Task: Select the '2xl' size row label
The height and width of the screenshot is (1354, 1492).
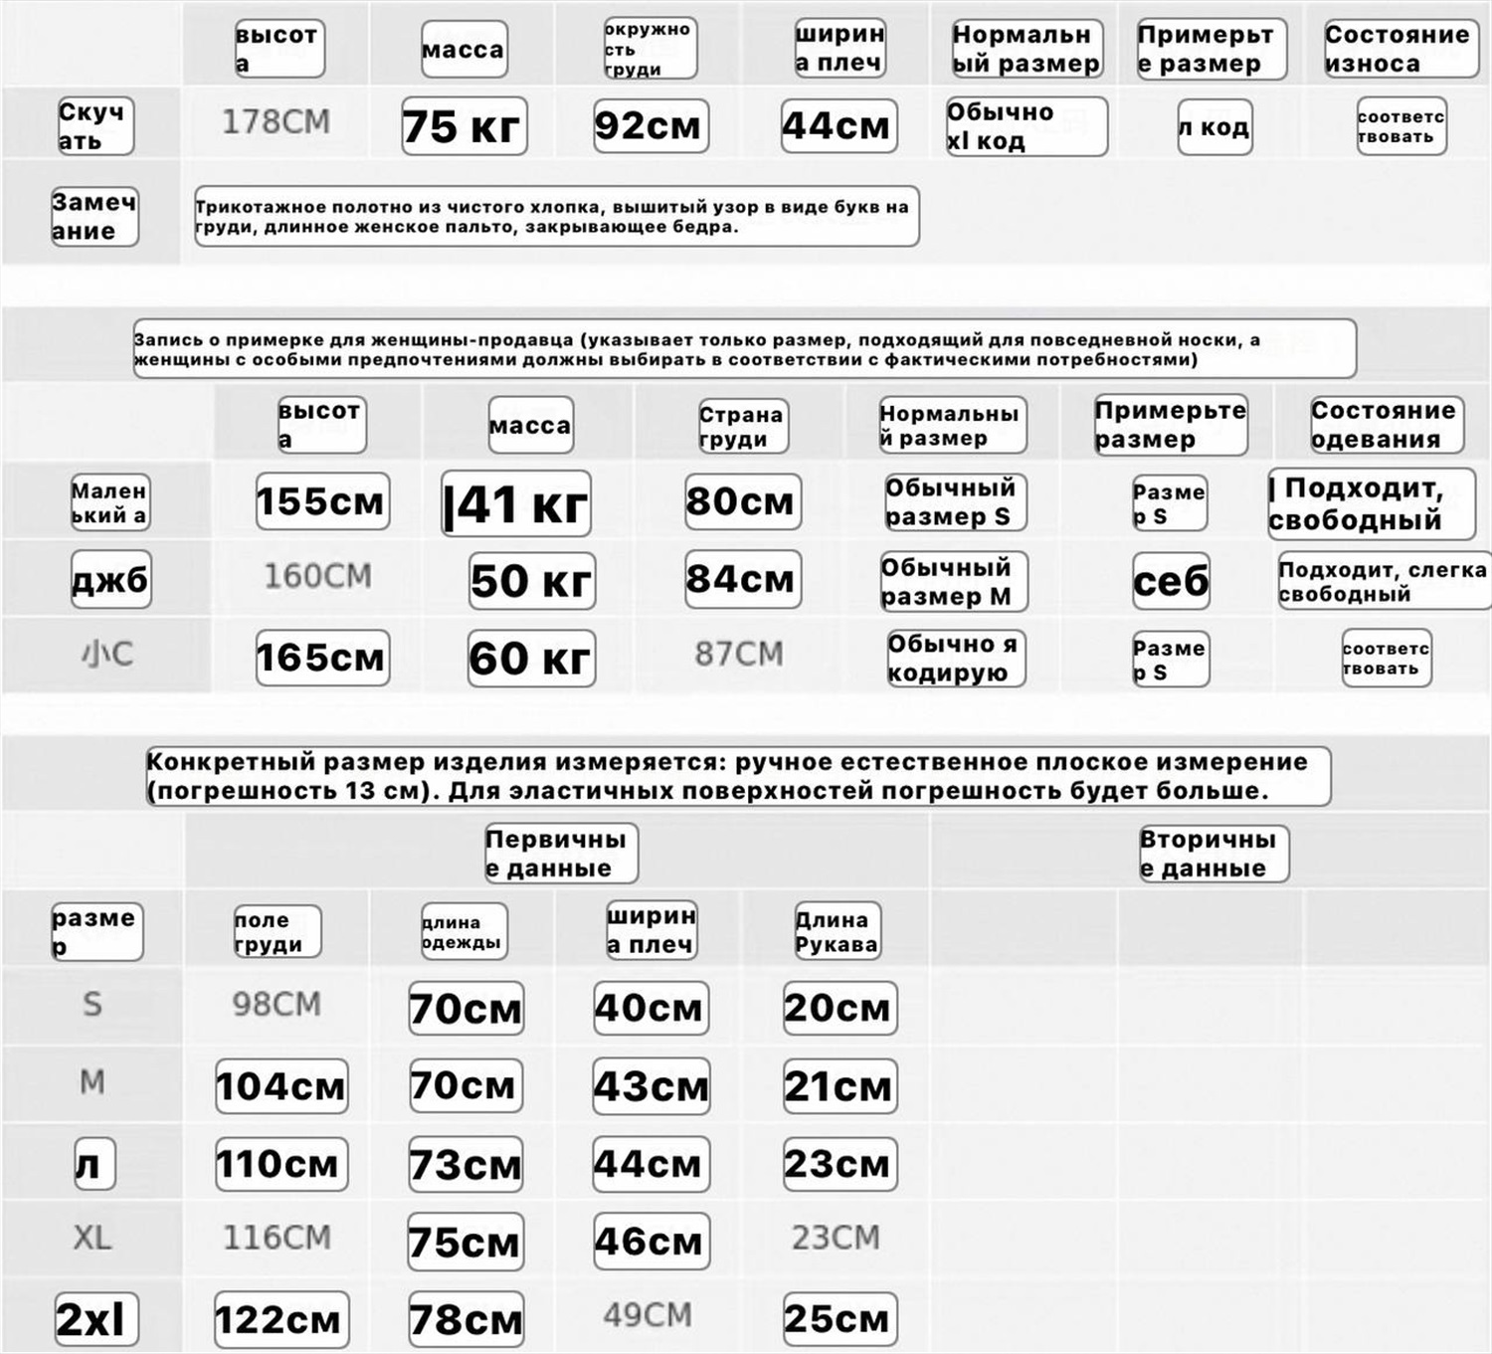Action: point(96,1320)
